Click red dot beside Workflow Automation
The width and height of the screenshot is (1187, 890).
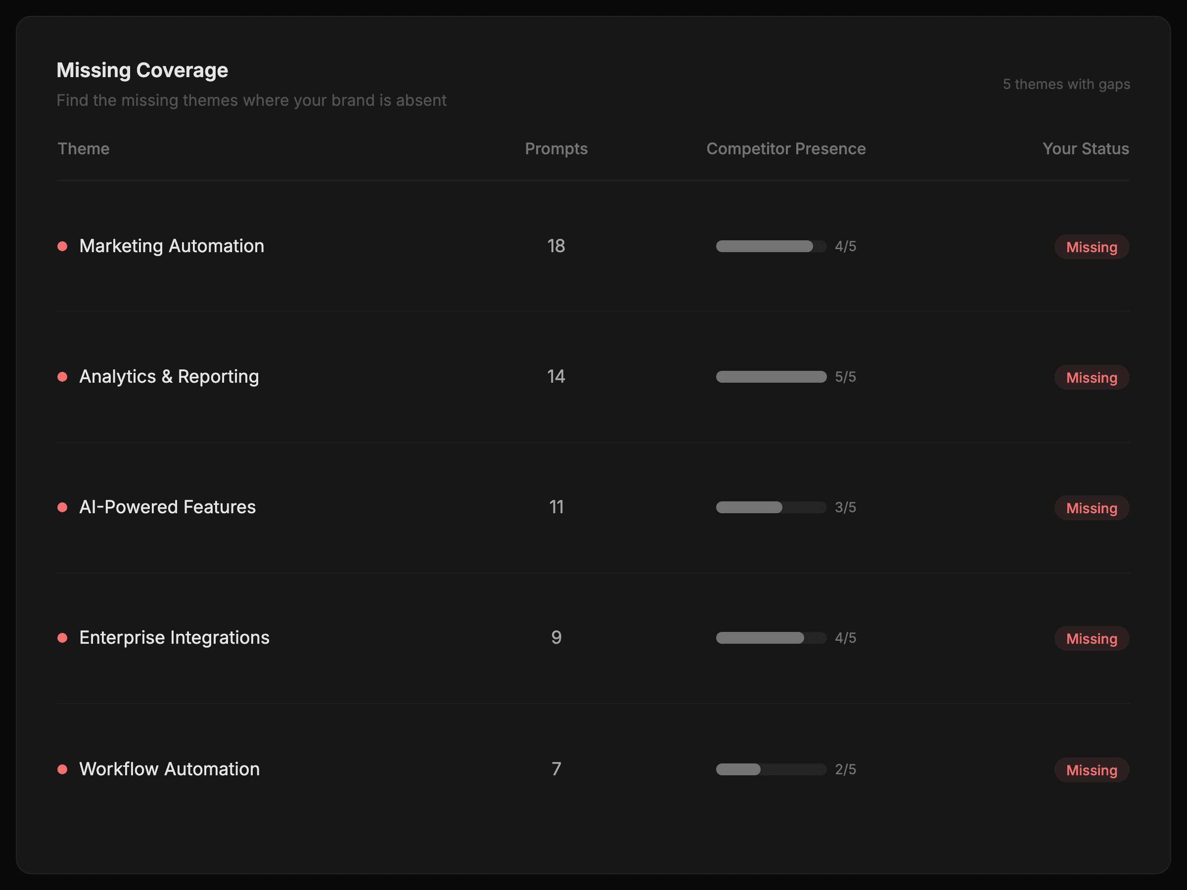click(x=62, y=769)
